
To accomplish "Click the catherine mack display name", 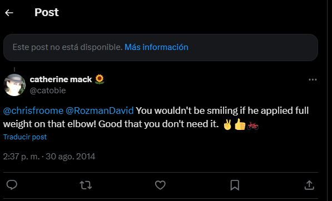I will pyautogui.click(x=61, y=79).
